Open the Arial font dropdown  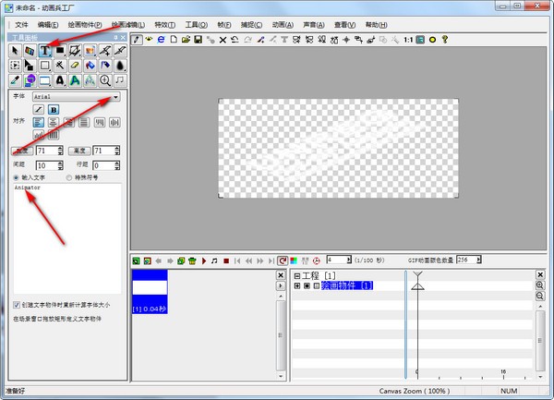(115, 96)
